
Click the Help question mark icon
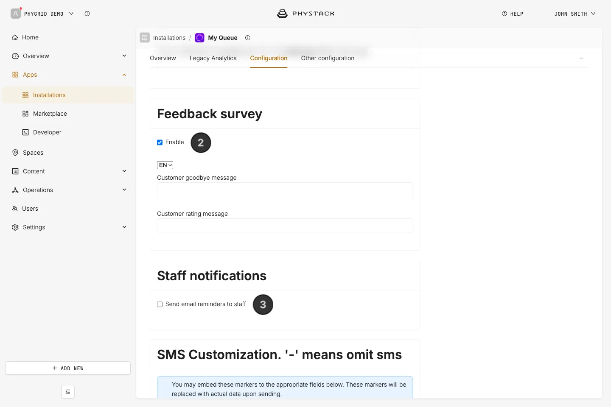[504, 14]
